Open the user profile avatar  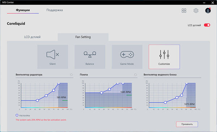pos(208,10)
